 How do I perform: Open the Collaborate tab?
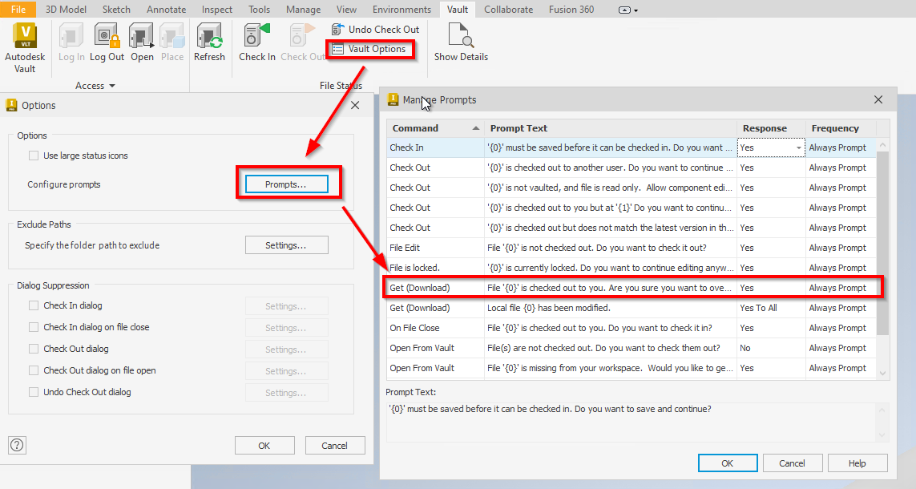[x=510, y=9]
